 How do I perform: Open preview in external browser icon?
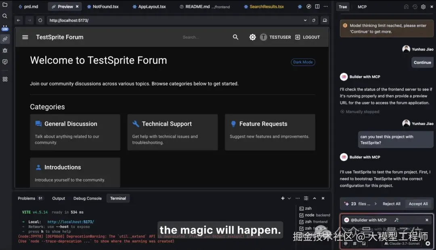pos(314,20)
